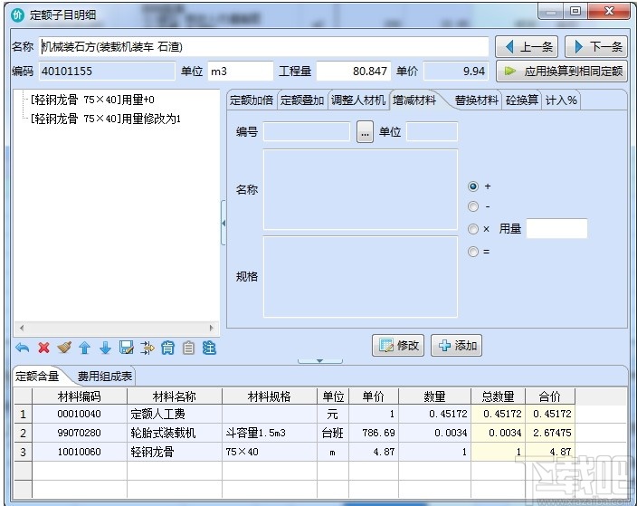
Task: Click the 单价 field 9.94
Action: click(456, 72)
